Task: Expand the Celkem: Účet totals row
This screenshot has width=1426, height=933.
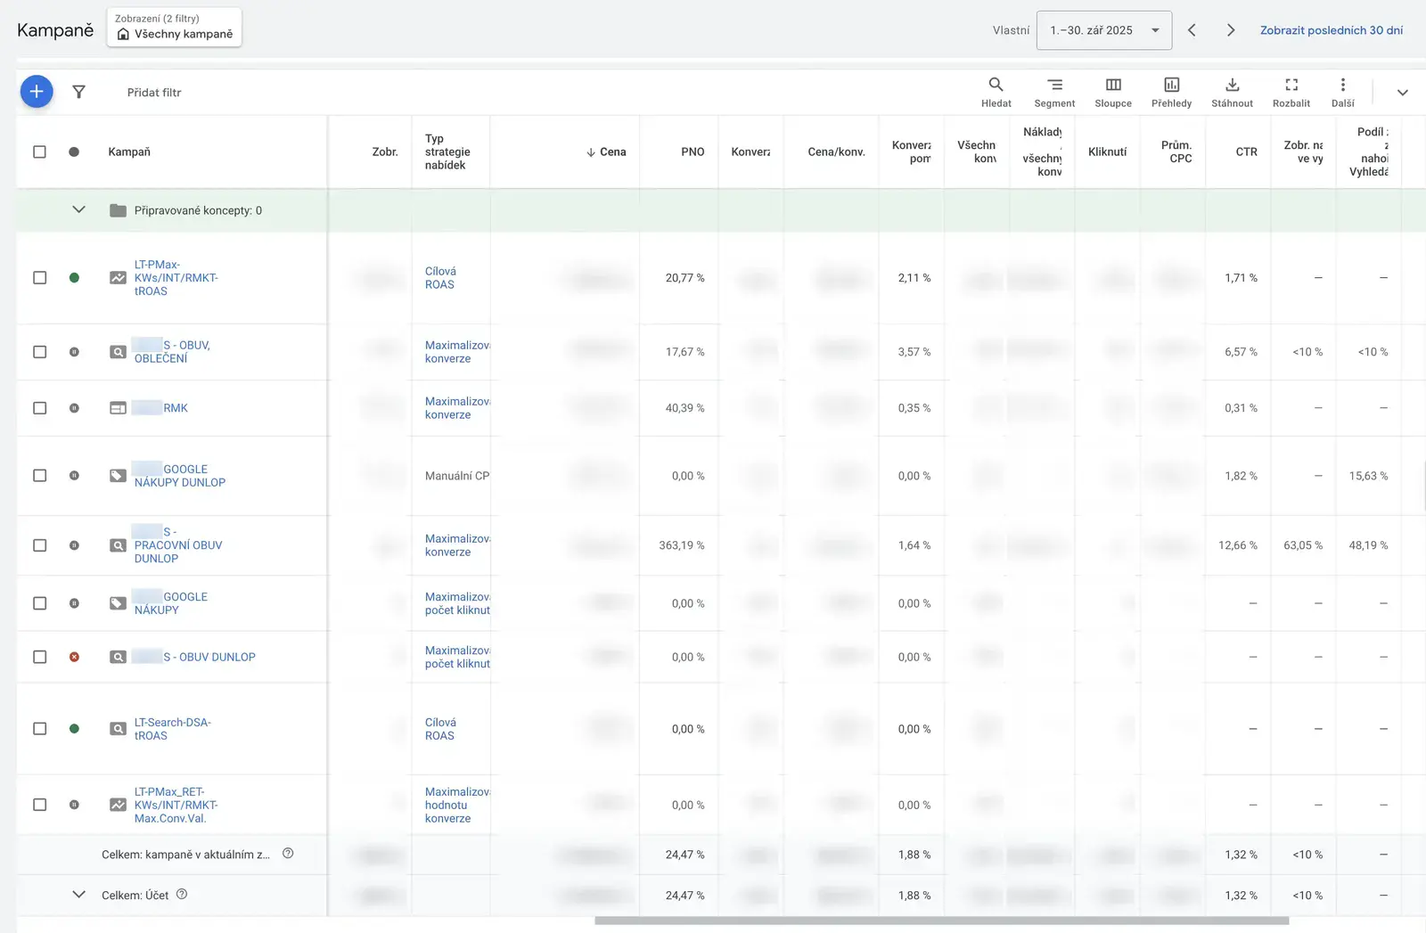Action: [78, 895]
